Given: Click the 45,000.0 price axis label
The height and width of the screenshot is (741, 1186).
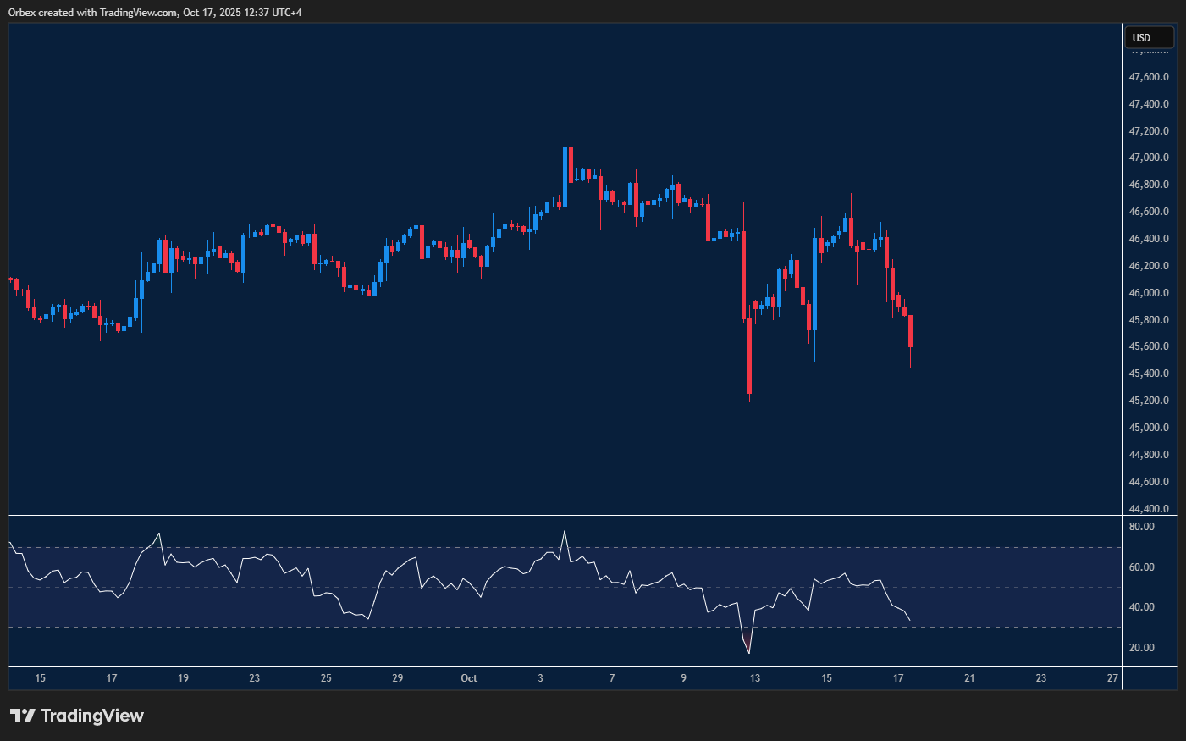Looking at the screenshot, I should 1149,428.
